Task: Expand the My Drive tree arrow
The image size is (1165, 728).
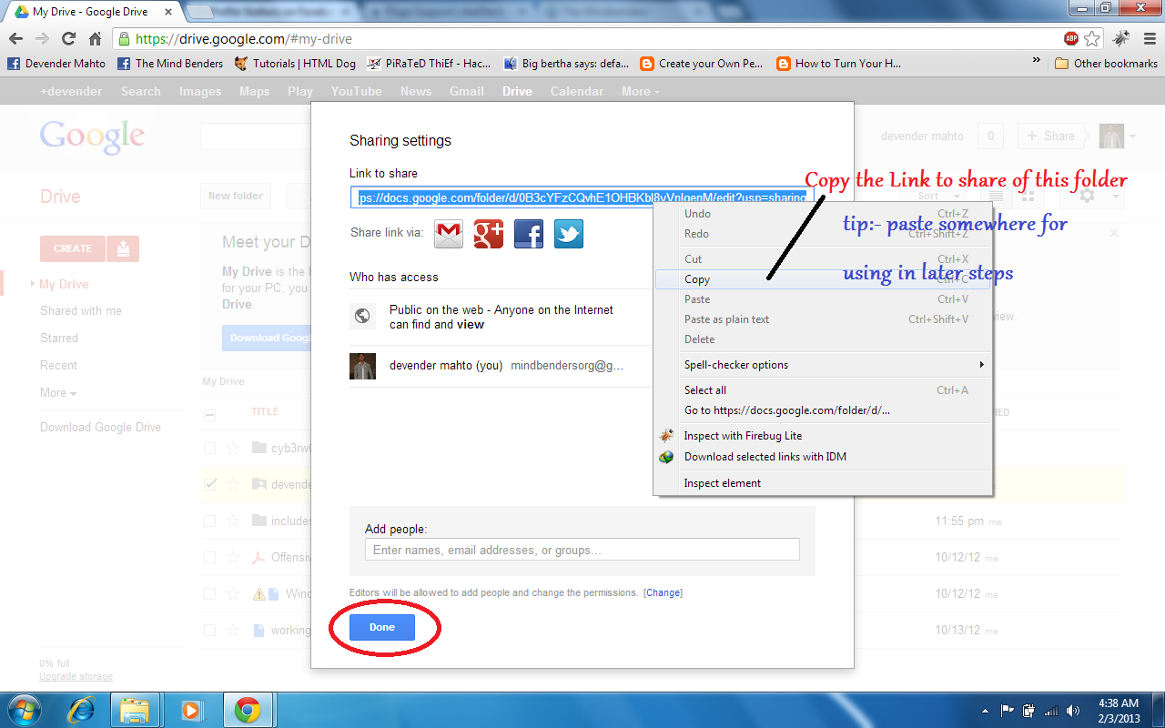Action: (x=33, y=284)
